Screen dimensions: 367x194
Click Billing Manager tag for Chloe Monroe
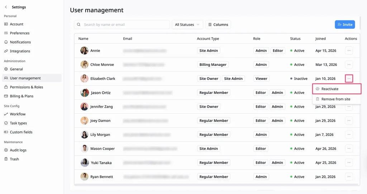(213, 65)
